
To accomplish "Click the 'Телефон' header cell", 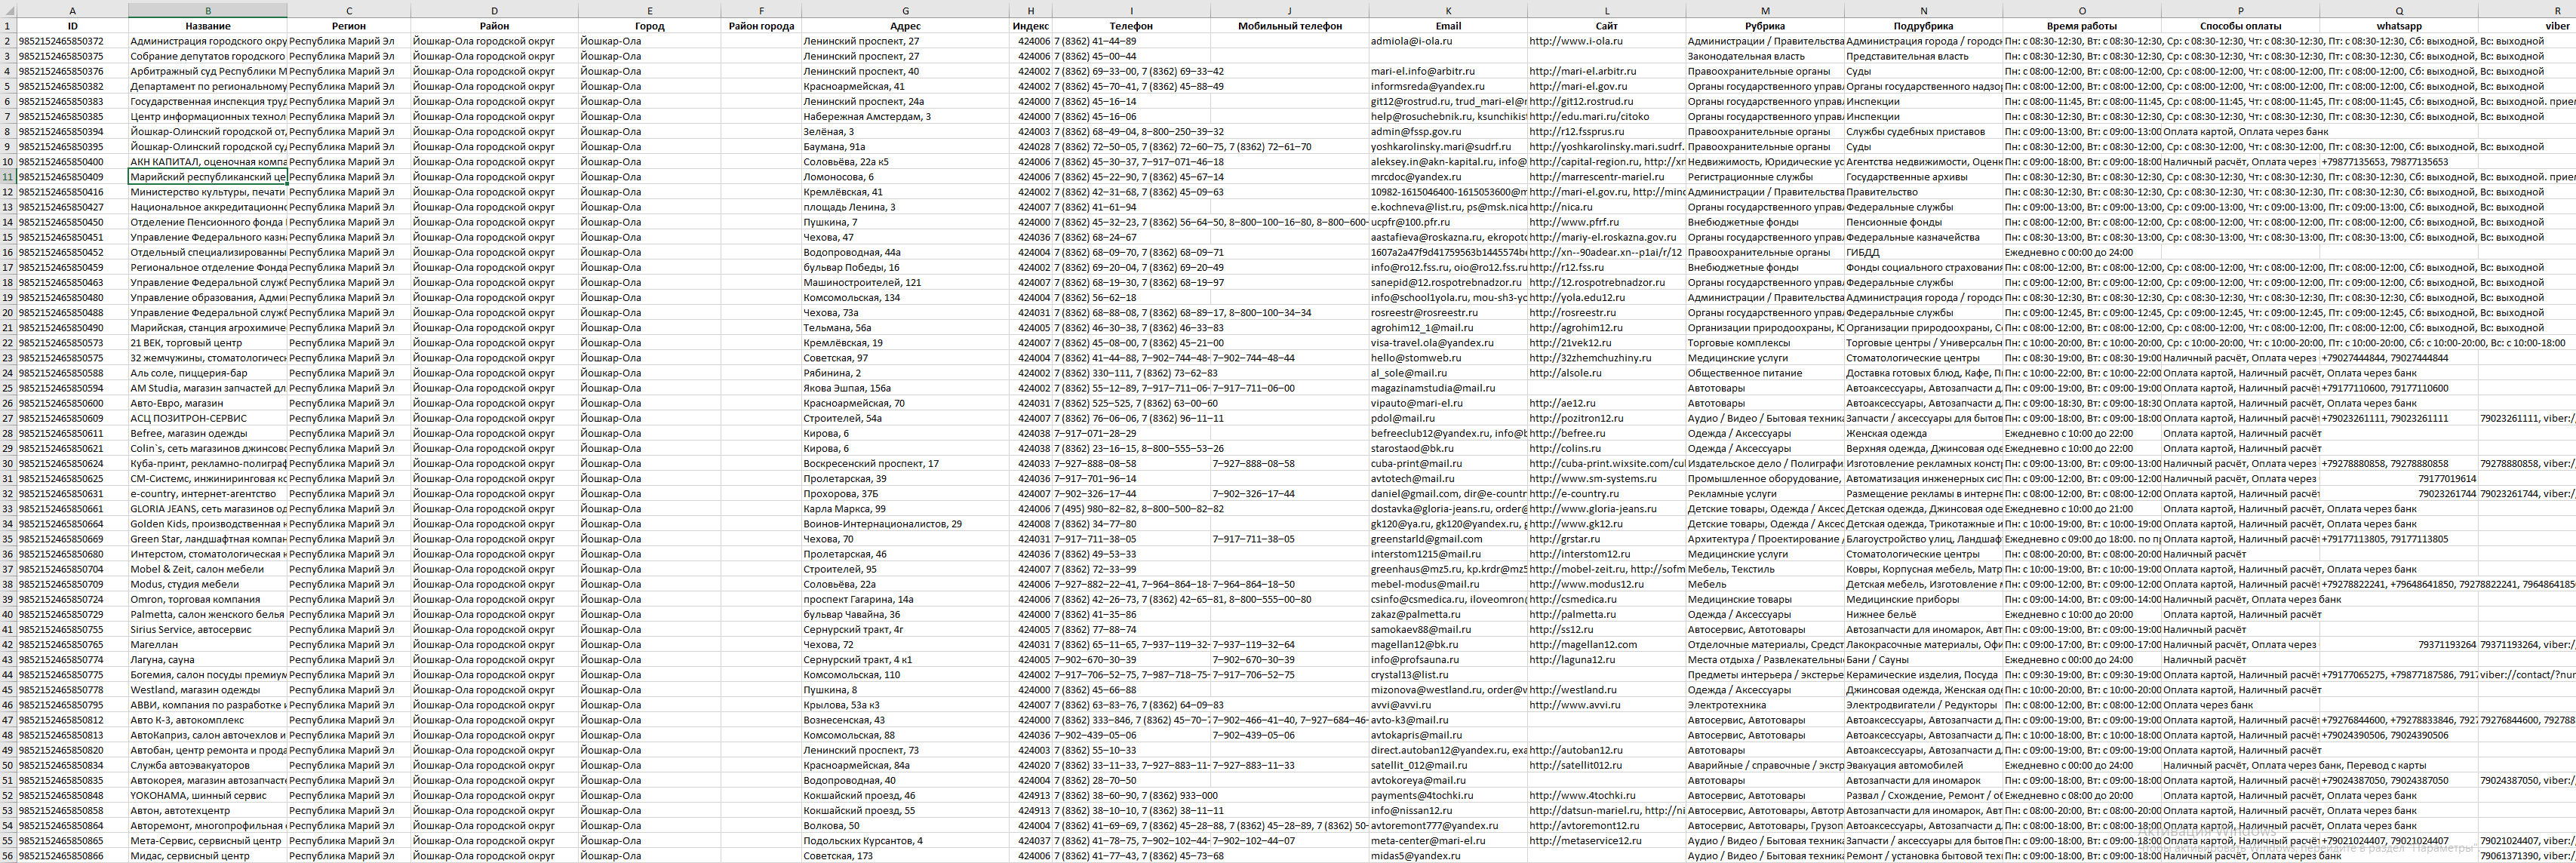I will (x=1131, y=26).
